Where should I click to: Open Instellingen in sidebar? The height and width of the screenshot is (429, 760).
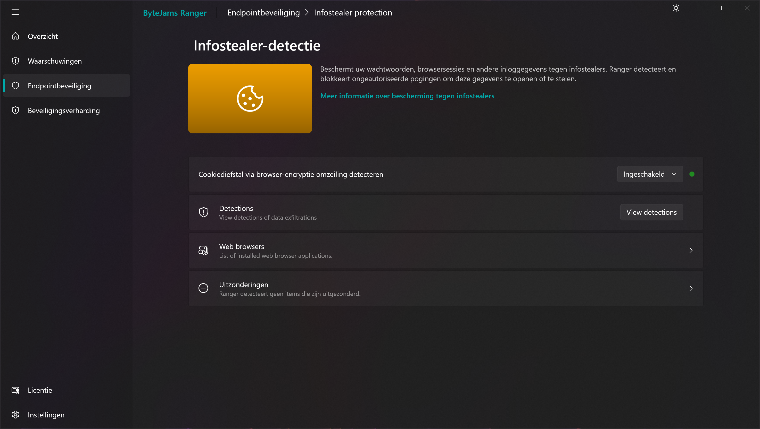pyautogui.click(x=66, y=415)
